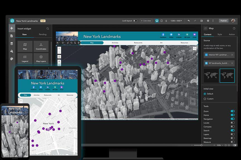Search widgets with the magnifier icon
This screenshot has height=160, width=241.
(48, 29)
